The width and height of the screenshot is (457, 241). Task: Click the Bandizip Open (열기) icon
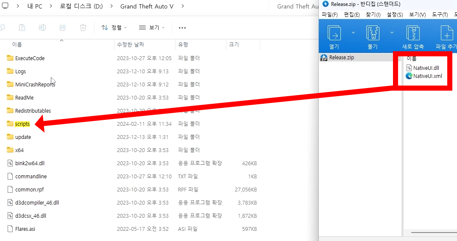click(334, 33)
